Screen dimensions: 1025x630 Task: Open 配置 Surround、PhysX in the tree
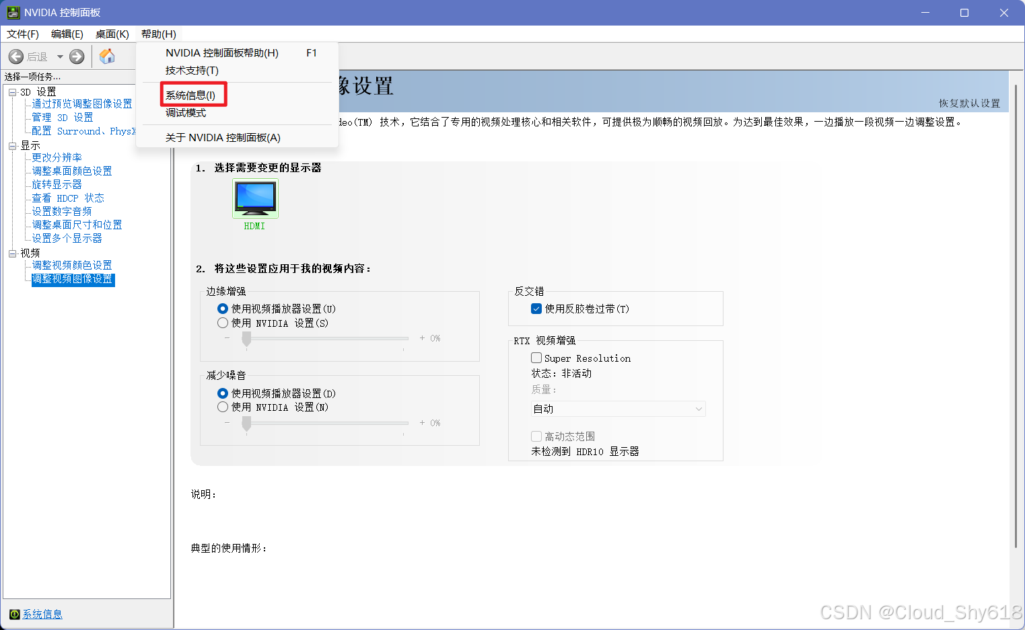[x=83, y=130]
